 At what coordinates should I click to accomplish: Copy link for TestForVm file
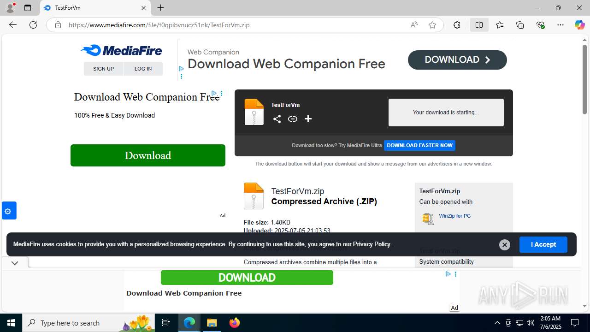click(x=293, y=119)
